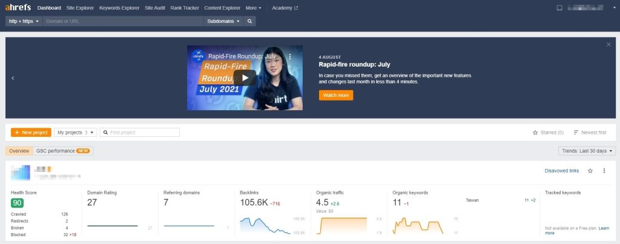Click the Health Score 90 badge

pyautogui.click(x=17, y=203)
